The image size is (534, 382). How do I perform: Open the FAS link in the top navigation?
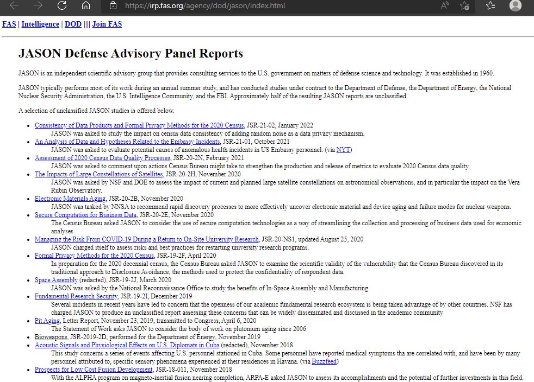pos(9,24)
